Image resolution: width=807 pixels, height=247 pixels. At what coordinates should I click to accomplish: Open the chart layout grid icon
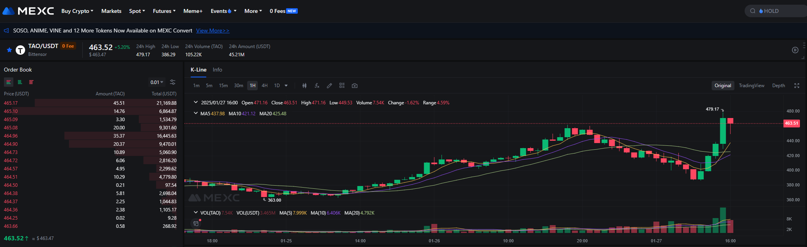point(342,86)
